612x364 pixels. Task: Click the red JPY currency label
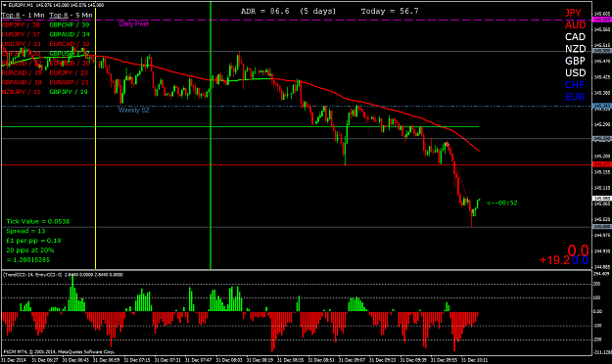click(x=573, y=13)
